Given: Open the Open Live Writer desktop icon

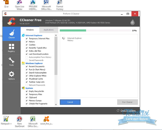Looking at the screenshot, I should (19, 5).
